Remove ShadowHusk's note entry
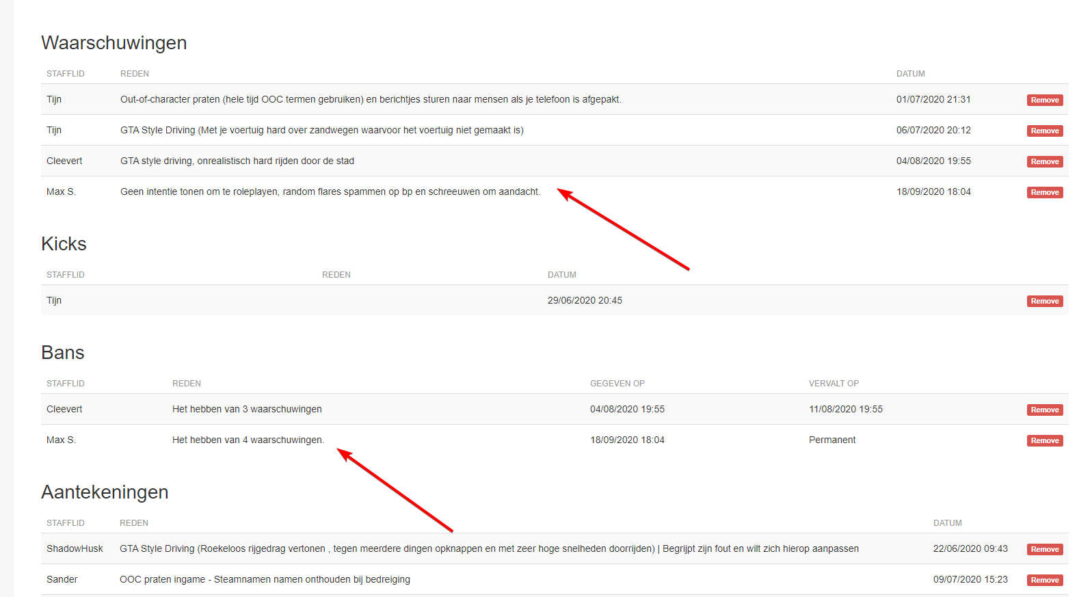 (x=1044, y=549)
